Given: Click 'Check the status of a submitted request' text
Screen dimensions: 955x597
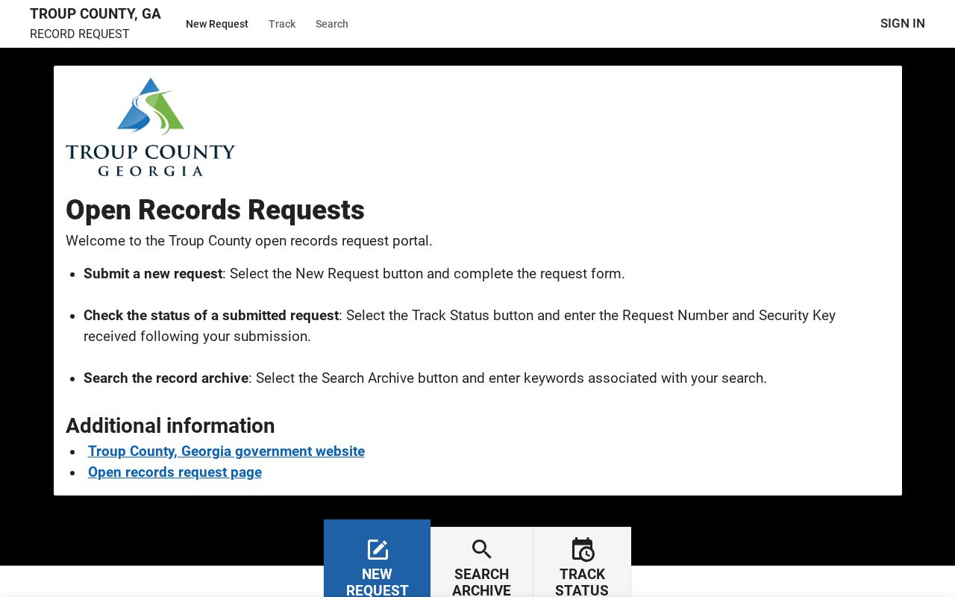Looking at the screenshot, I should (x=211, y=315).
